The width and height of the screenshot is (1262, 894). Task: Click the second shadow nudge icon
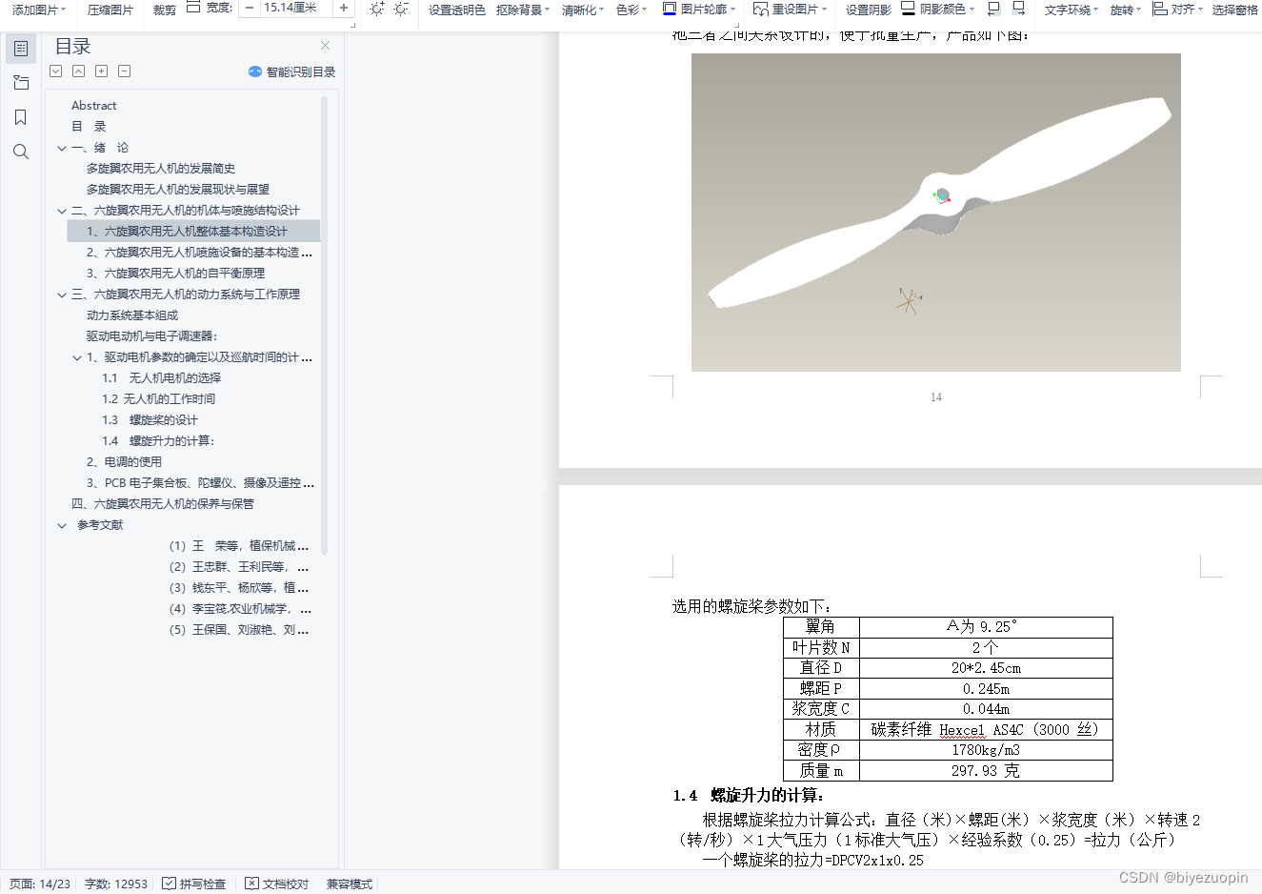pyautogui.click(x=1018, y=9)
